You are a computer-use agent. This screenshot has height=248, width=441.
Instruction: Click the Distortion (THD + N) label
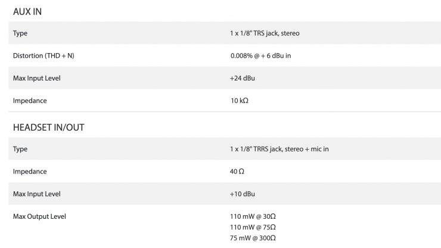pos(44,55)
